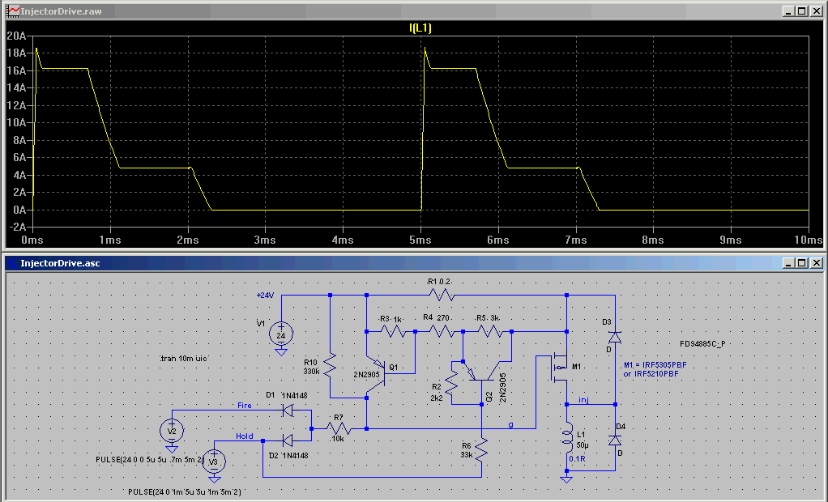Screen dimensions: 828x502
Task: Click the 0A vertical axis label
Action: (19, 210)
